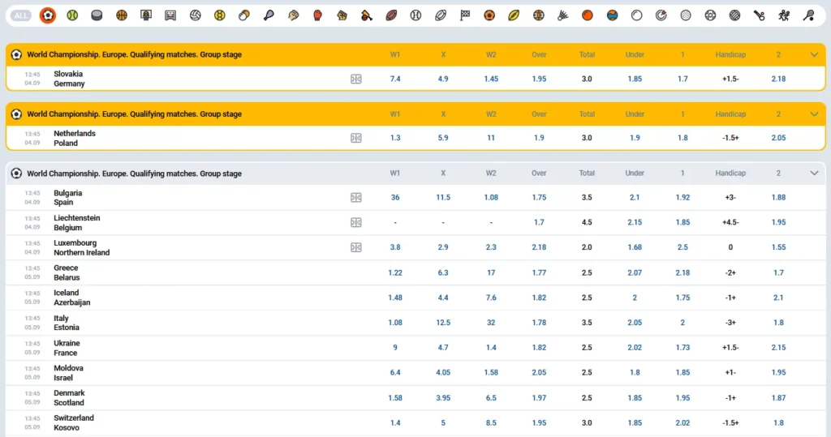Select the soccer ball sport icon
This screenshot has width=831, height=437.
coord(48,15)
